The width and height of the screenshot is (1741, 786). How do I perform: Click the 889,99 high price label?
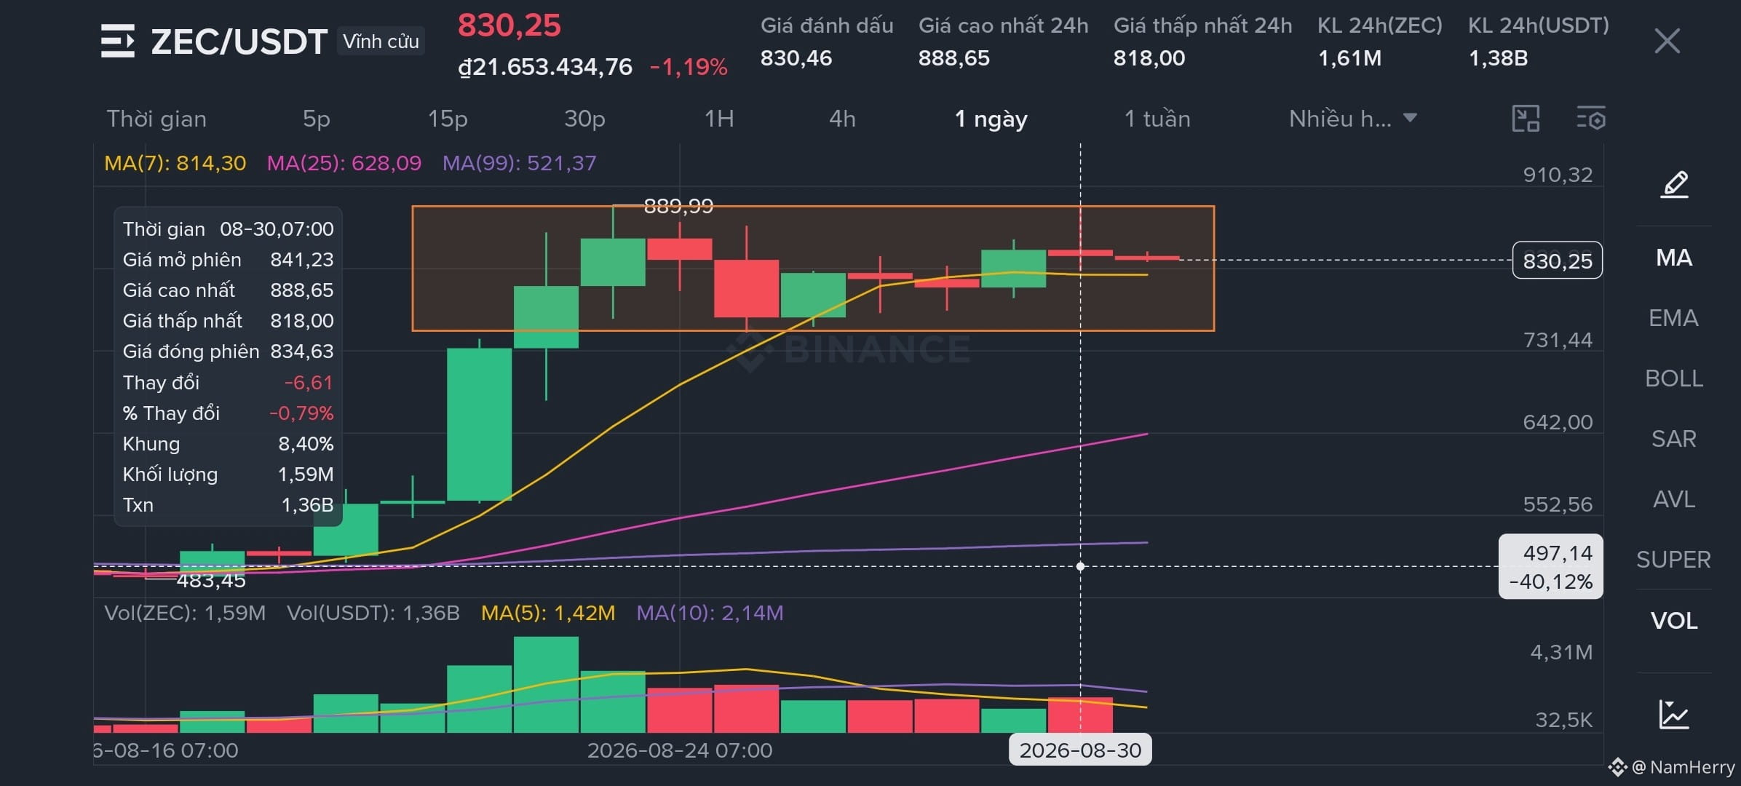click(x=678, y=206)
